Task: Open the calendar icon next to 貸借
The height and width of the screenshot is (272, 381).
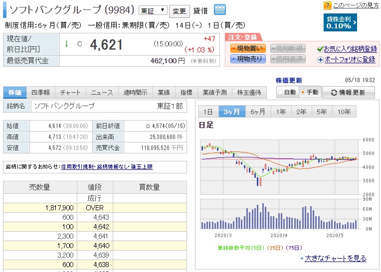Action: click(x=219, y=9)
